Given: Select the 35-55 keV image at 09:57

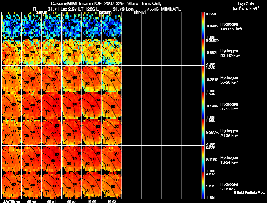Looking at the screenshot, I should tap(72, 106).
